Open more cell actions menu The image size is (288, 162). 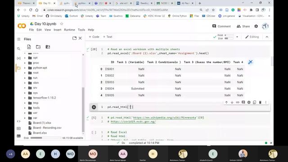click(266, 102)
